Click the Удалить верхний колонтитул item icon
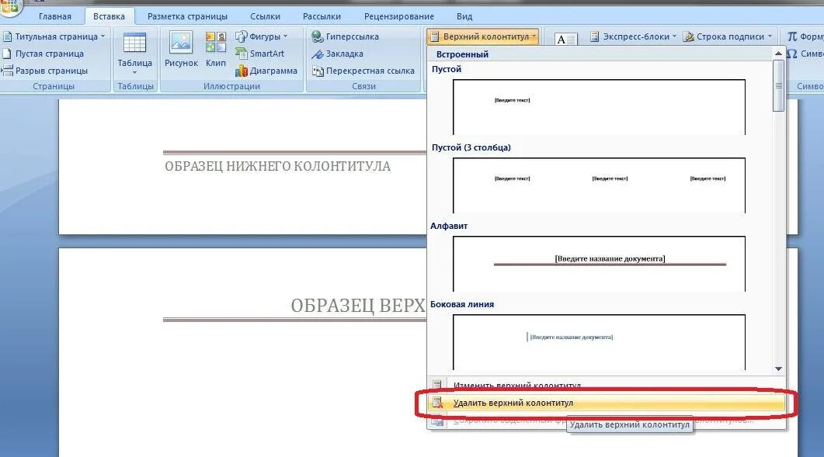 point(437,403)
